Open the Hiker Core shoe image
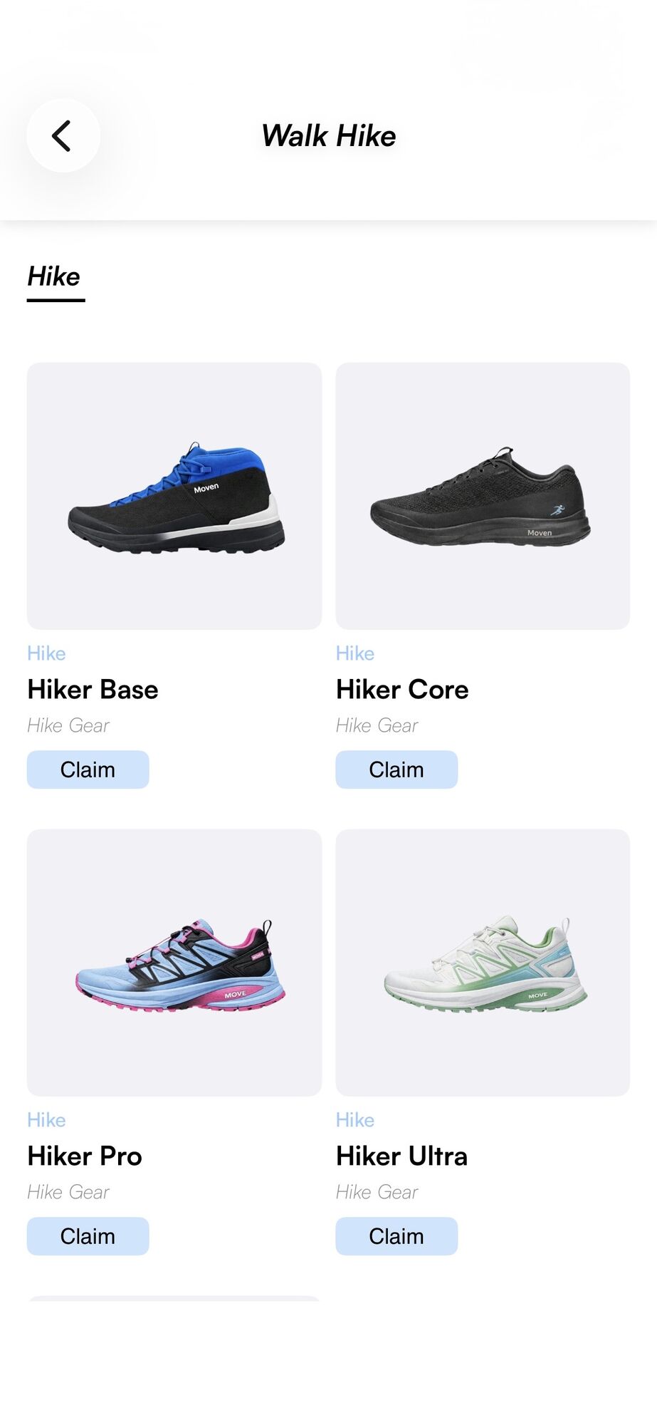The image size is (657, 1425). pos(483,496)
